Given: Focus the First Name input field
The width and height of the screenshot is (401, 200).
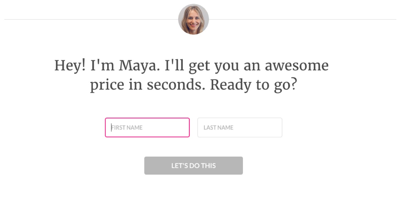Looking at the screenshot, I should 147,127.
